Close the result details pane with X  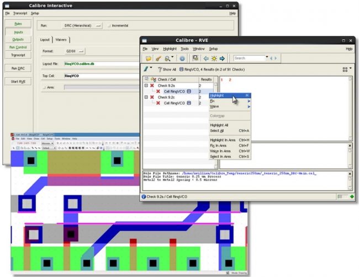350,146
